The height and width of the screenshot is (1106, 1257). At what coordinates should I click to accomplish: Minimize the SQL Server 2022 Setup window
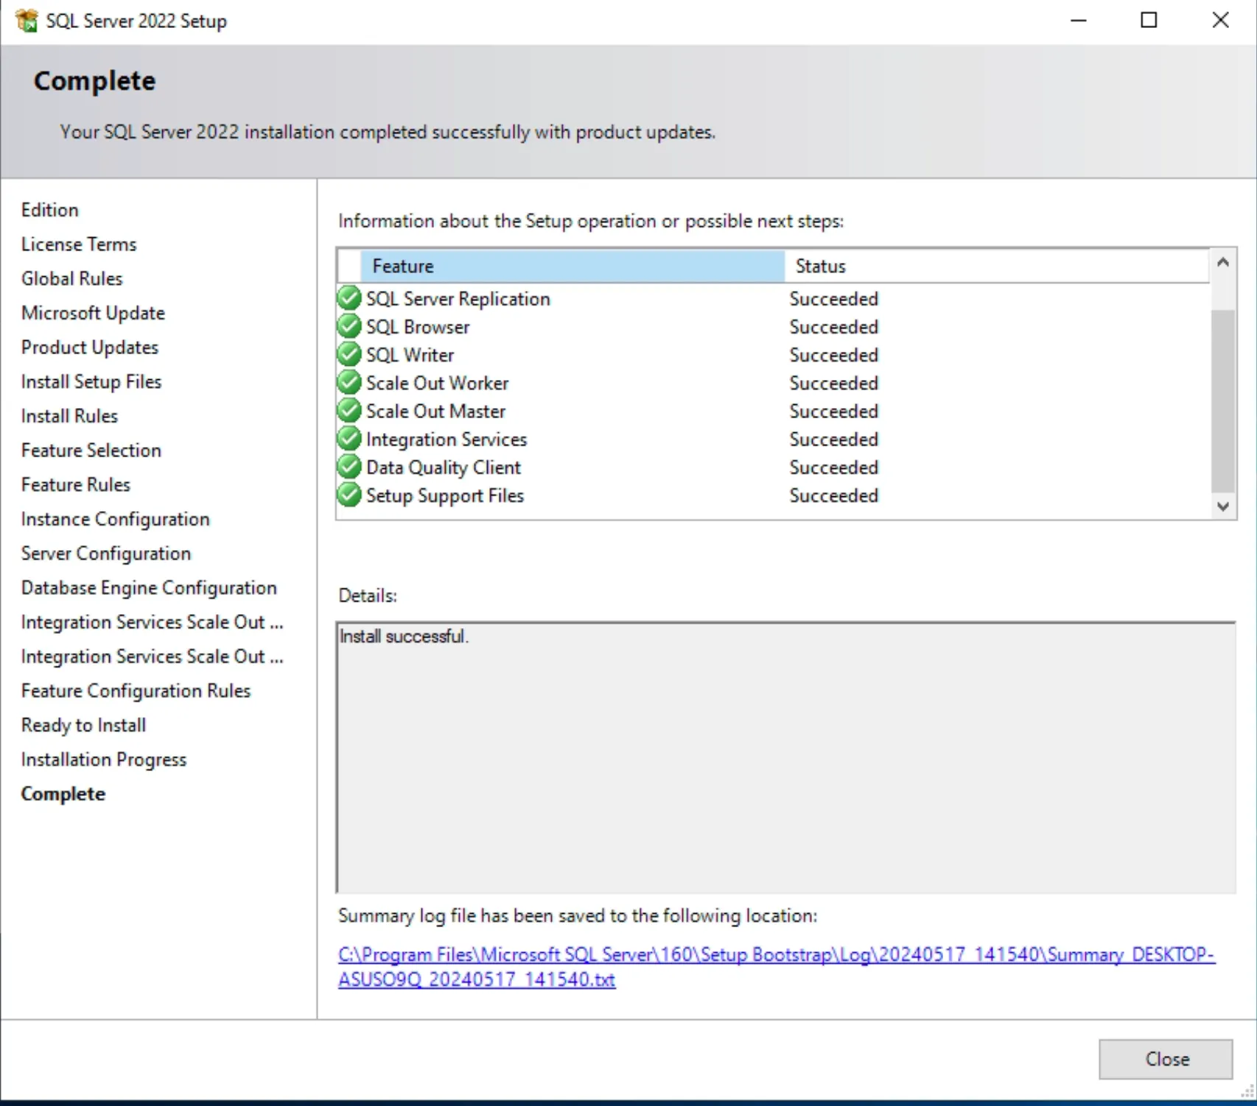tap(1078, 21)
